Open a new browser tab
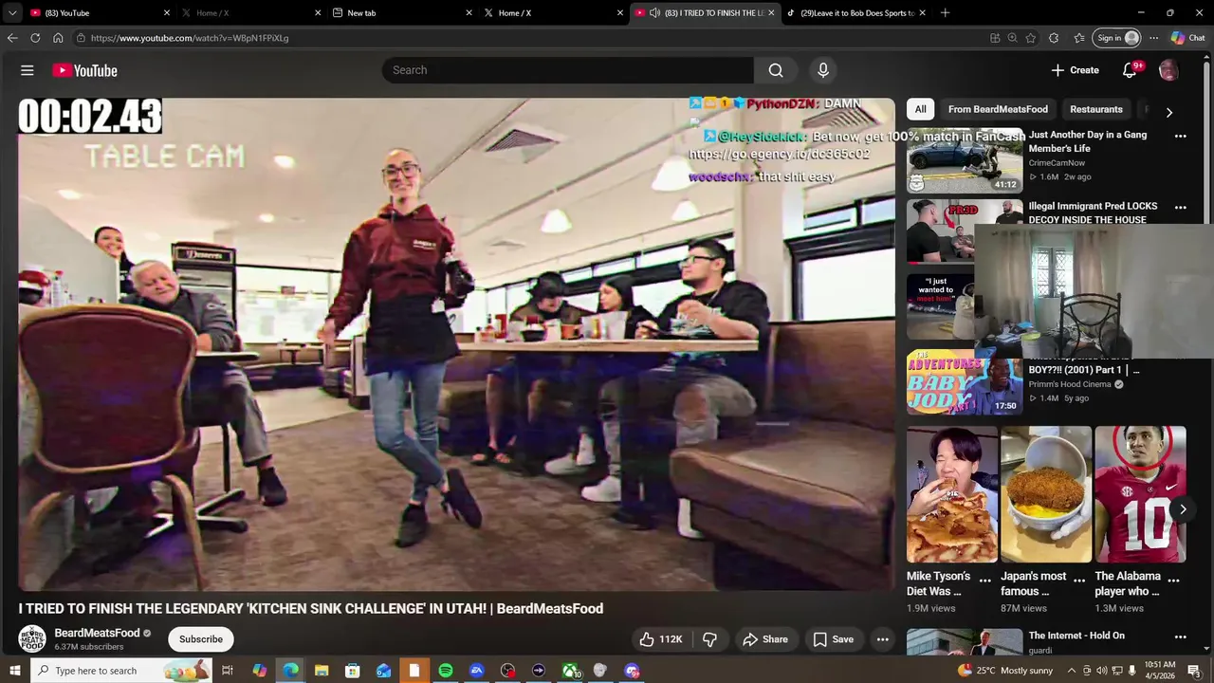The width and height of the screenshot is (1214, 683). tap(945, 13)
